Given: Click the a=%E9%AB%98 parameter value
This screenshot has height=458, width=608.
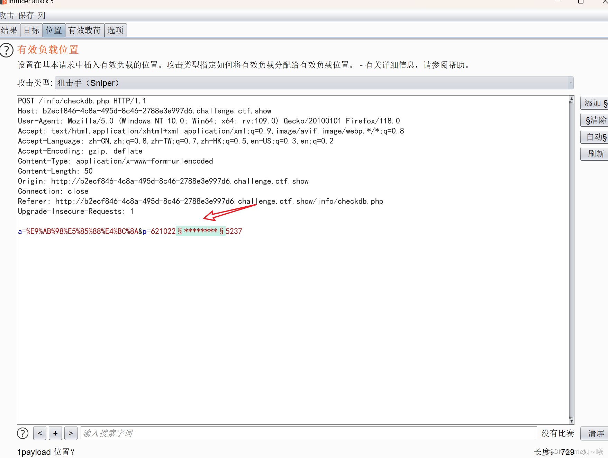Looking at the screenshot, I should (x=82, y=231).
